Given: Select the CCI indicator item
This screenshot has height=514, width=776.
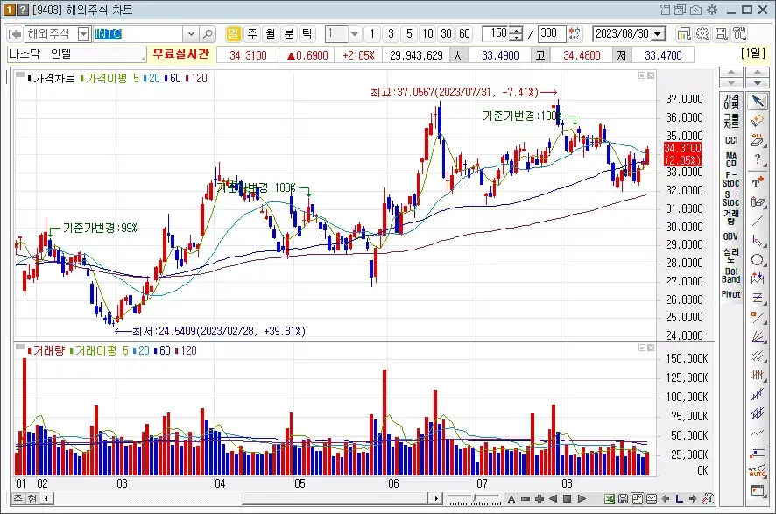Looking at the screenshot, I should tap(731, 140).
